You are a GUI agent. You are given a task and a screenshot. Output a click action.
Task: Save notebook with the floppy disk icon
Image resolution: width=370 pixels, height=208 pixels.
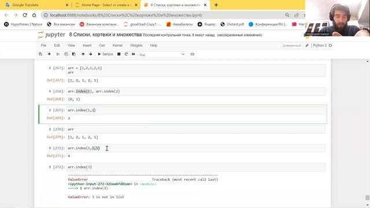point(40,54)
